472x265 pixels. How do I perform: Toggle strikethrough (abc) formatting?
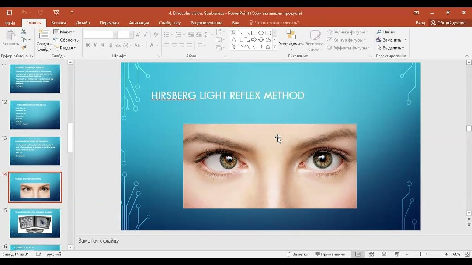[118, 45]
